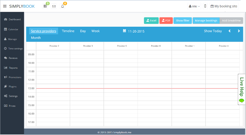The image size is (246, 135).
Task: Export bookings as PDF
Action: click(x=166, y=21)
